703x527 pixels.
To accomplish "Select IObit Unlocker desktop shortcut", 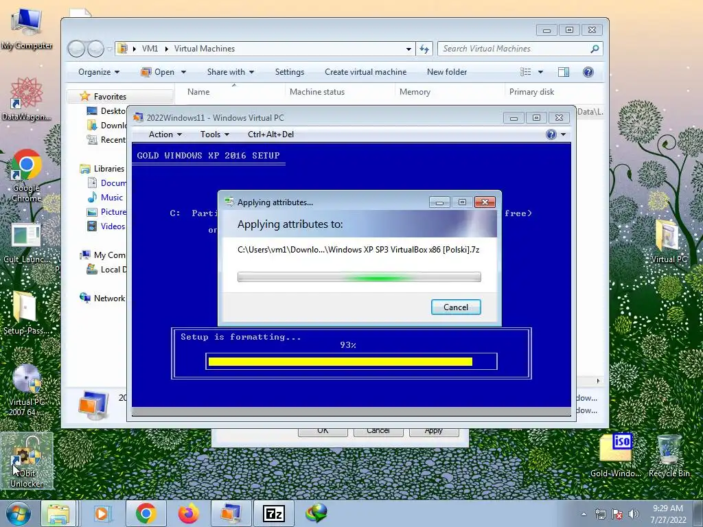I will coord(27,462).
